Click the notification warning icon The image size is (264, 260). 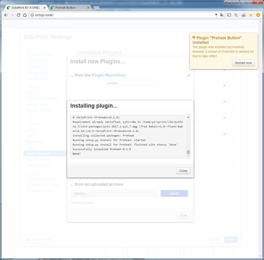194,37
